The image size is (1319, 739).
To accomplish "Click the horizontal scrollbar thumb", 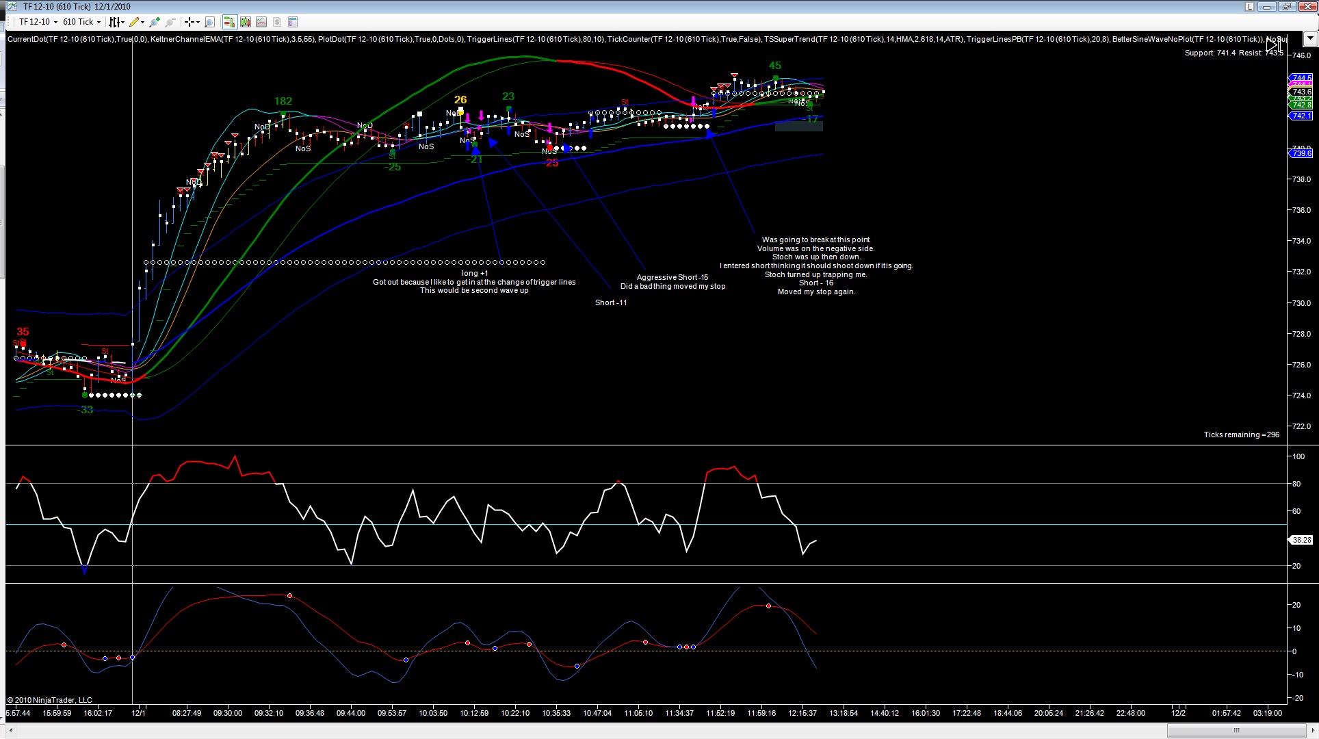I will point(1236,730).
